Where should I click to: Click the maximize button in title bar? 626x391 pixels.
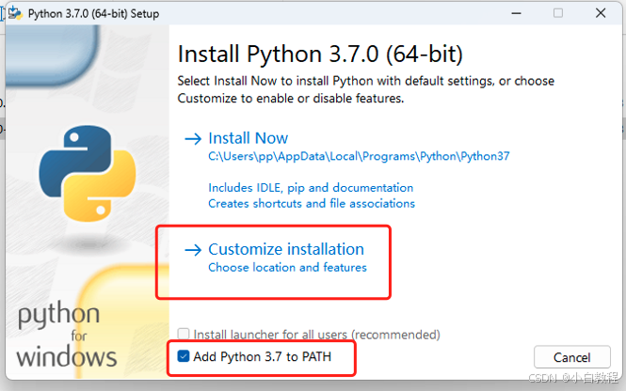[558, 13]
